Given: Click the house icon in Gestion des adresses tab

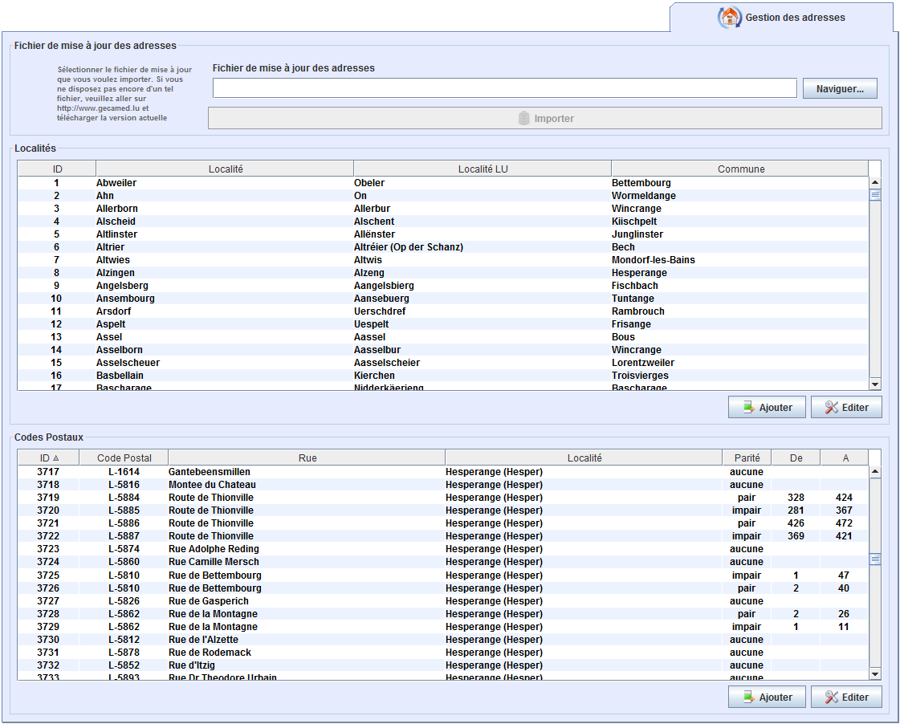Looking at the screenshot, I should point(729,17).
